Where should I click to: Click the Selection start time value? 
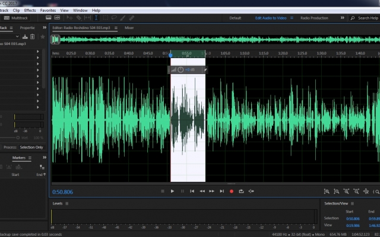click(x=353, y=219)
